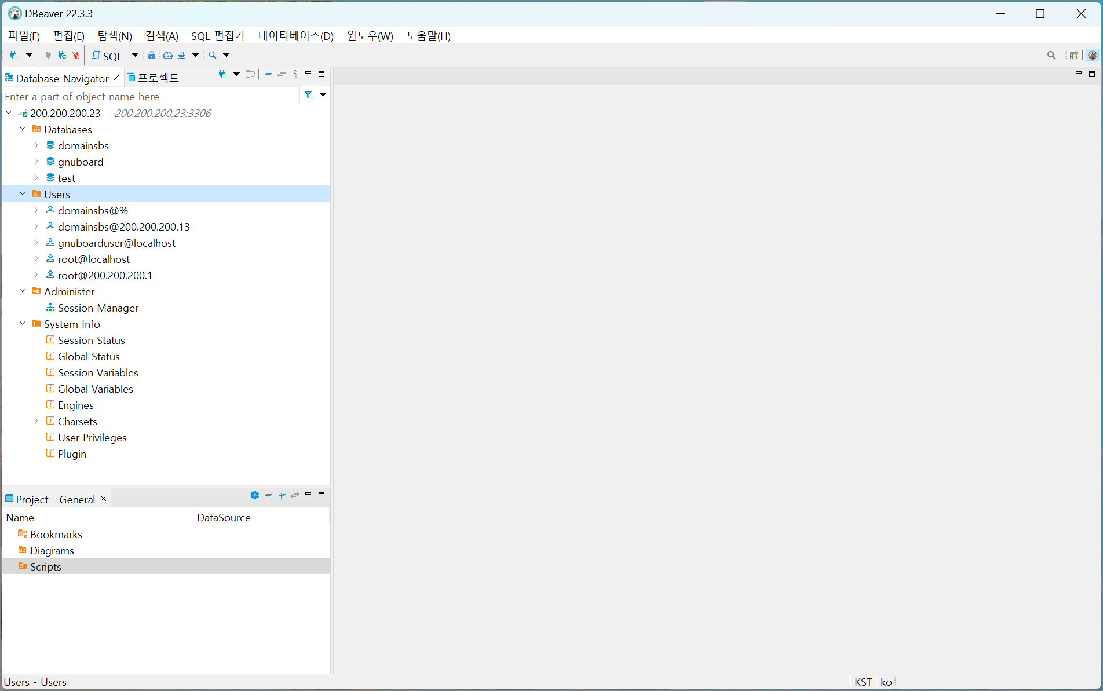Click the New Database Connection toolbar icon

point(14,55)
